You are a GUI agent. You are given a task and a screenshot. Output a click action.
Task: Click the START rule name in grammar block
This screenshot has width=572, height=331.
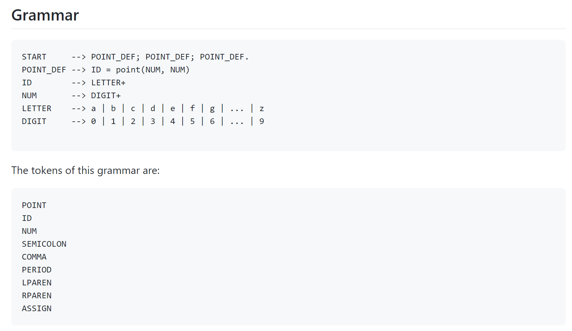[x=34, y=57]
